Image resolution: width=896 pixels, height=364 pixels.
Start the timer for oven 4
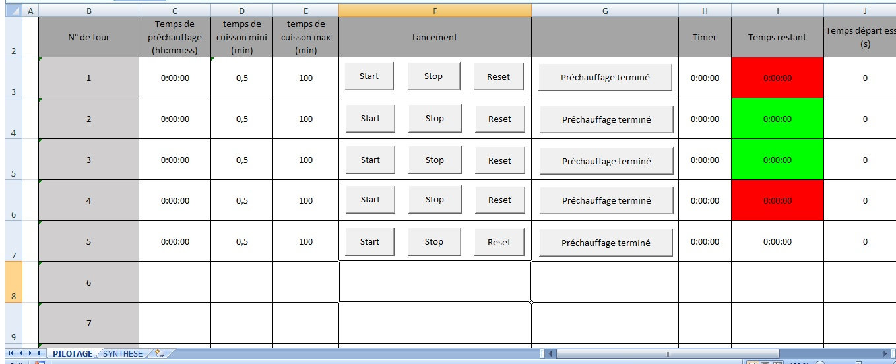pos(370,200)
